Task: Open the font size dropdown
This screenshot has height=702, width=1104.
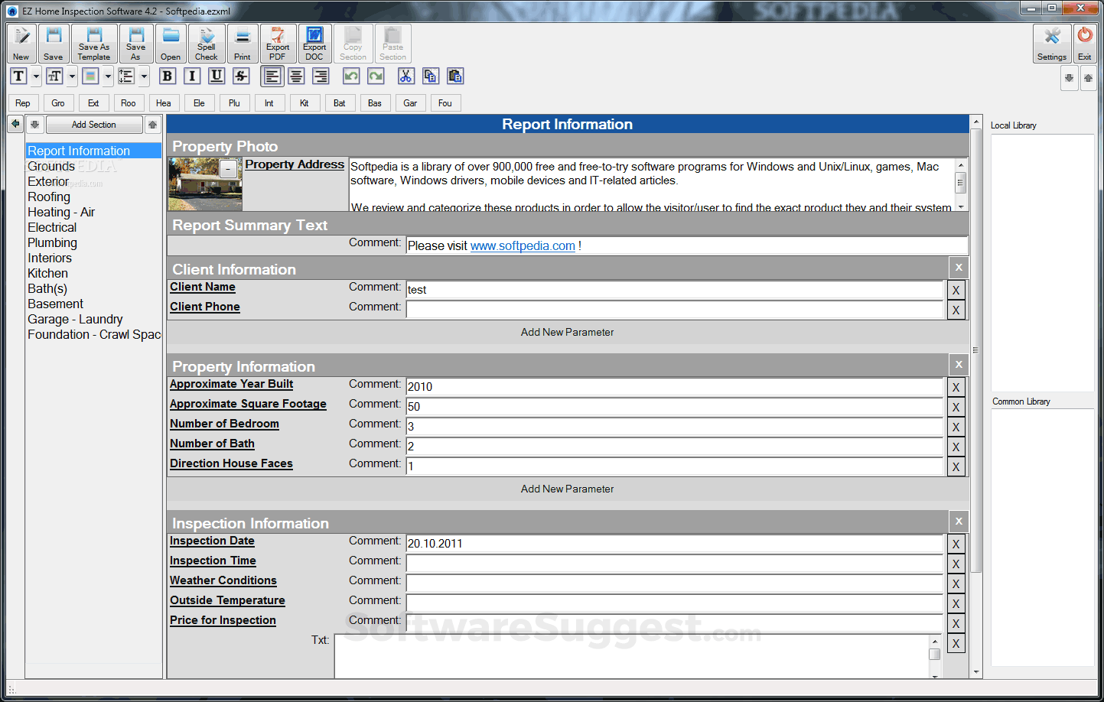Action: click(70, 76)
